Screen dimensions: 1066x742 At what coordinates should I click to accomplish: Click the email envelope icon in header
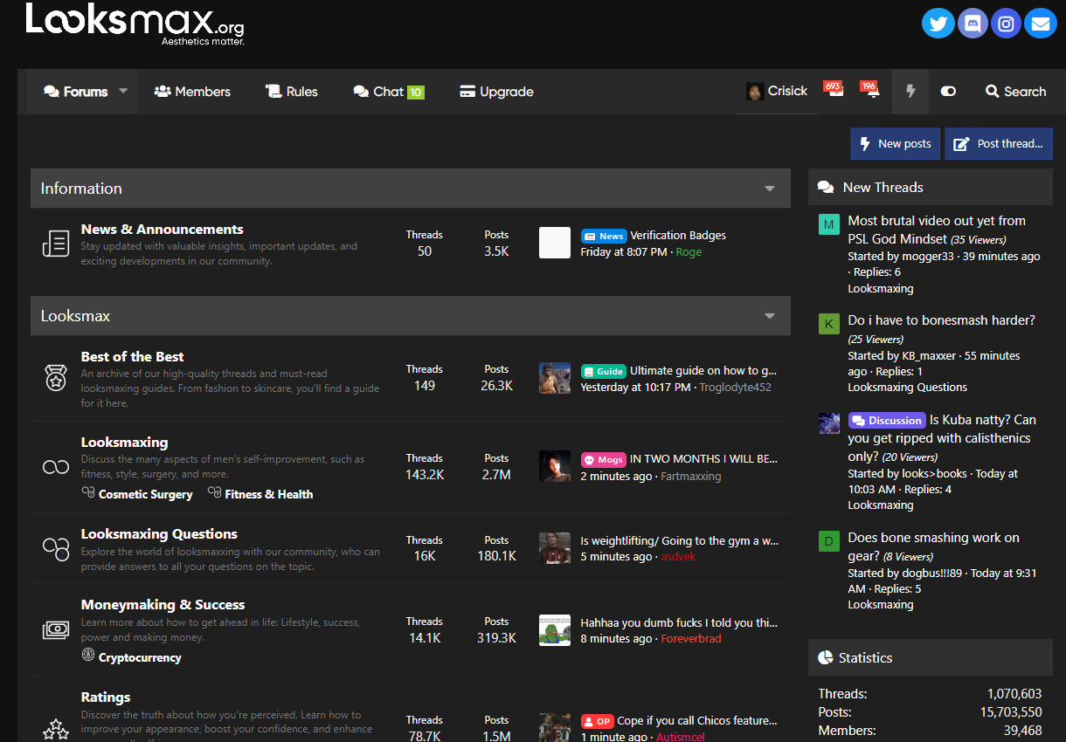(1040, 24)
